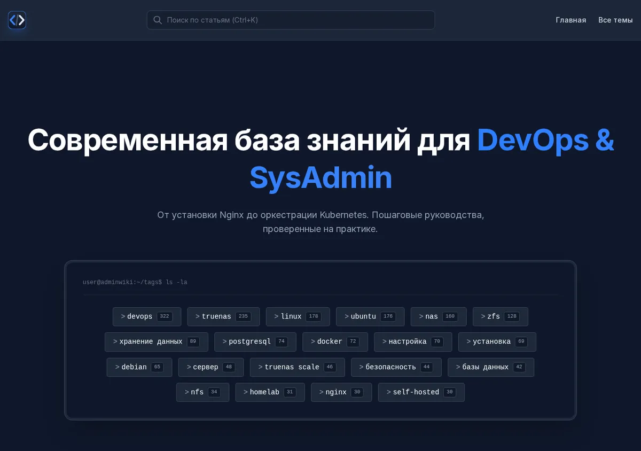
Task: Focus the article search field
Action: coord(291,20)
